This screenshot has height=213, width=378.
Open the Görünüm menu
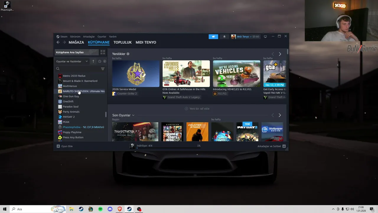coord(75,37)
